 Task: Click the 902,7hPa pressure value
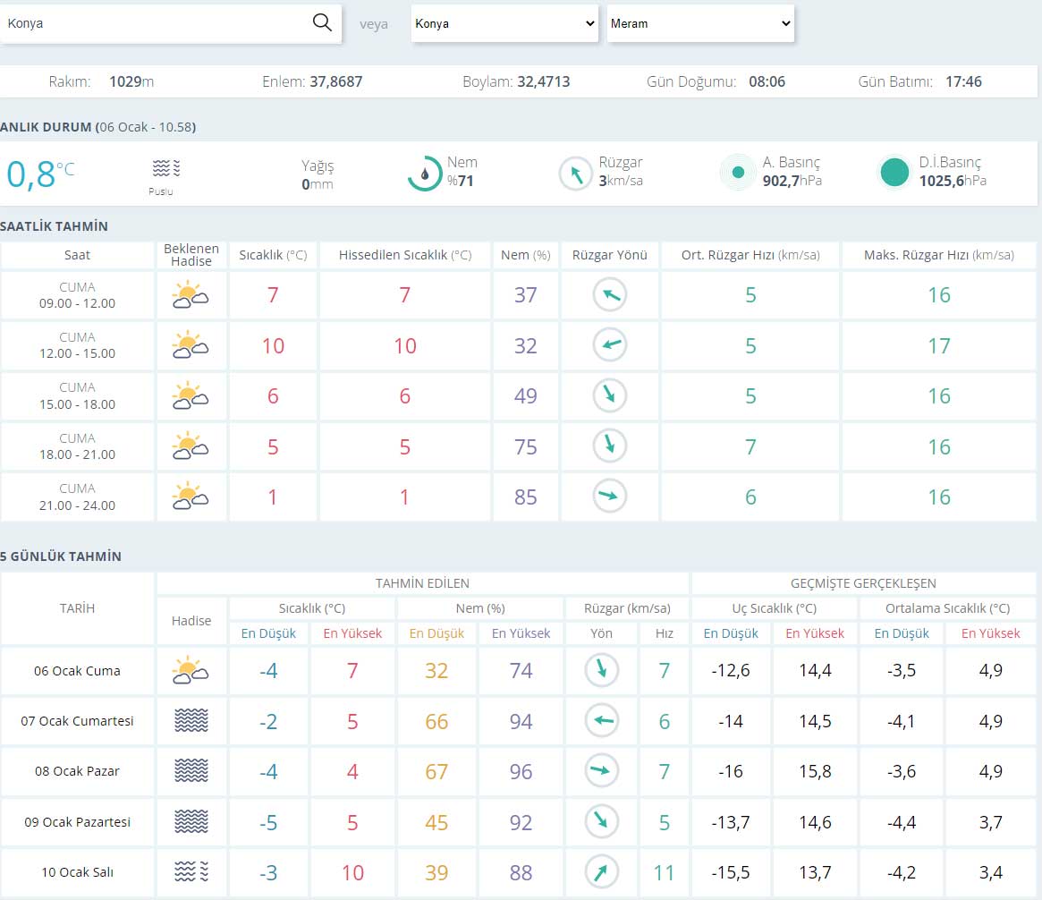[792, 181]
